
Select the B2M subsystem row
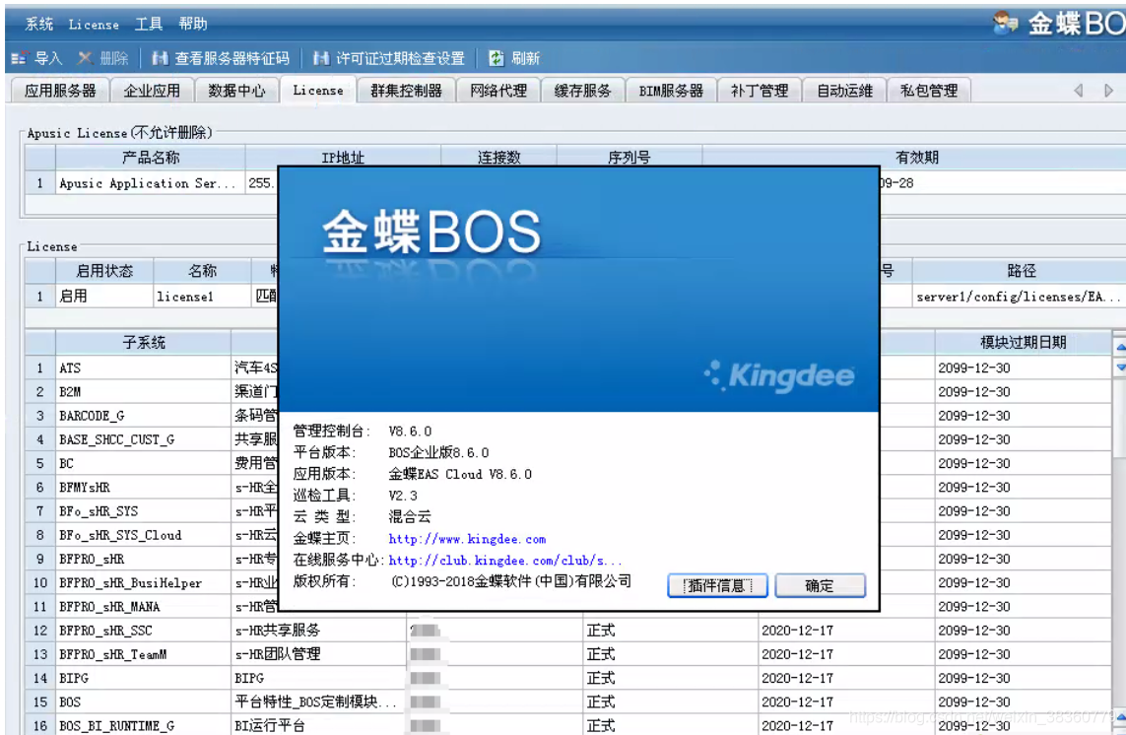[x=143, y=391]
